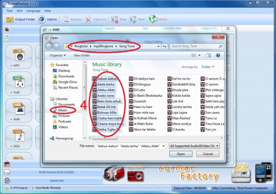Click the Back navigation button in Open dialog
This screenshot has height=194, width=276.
(49, 46)
